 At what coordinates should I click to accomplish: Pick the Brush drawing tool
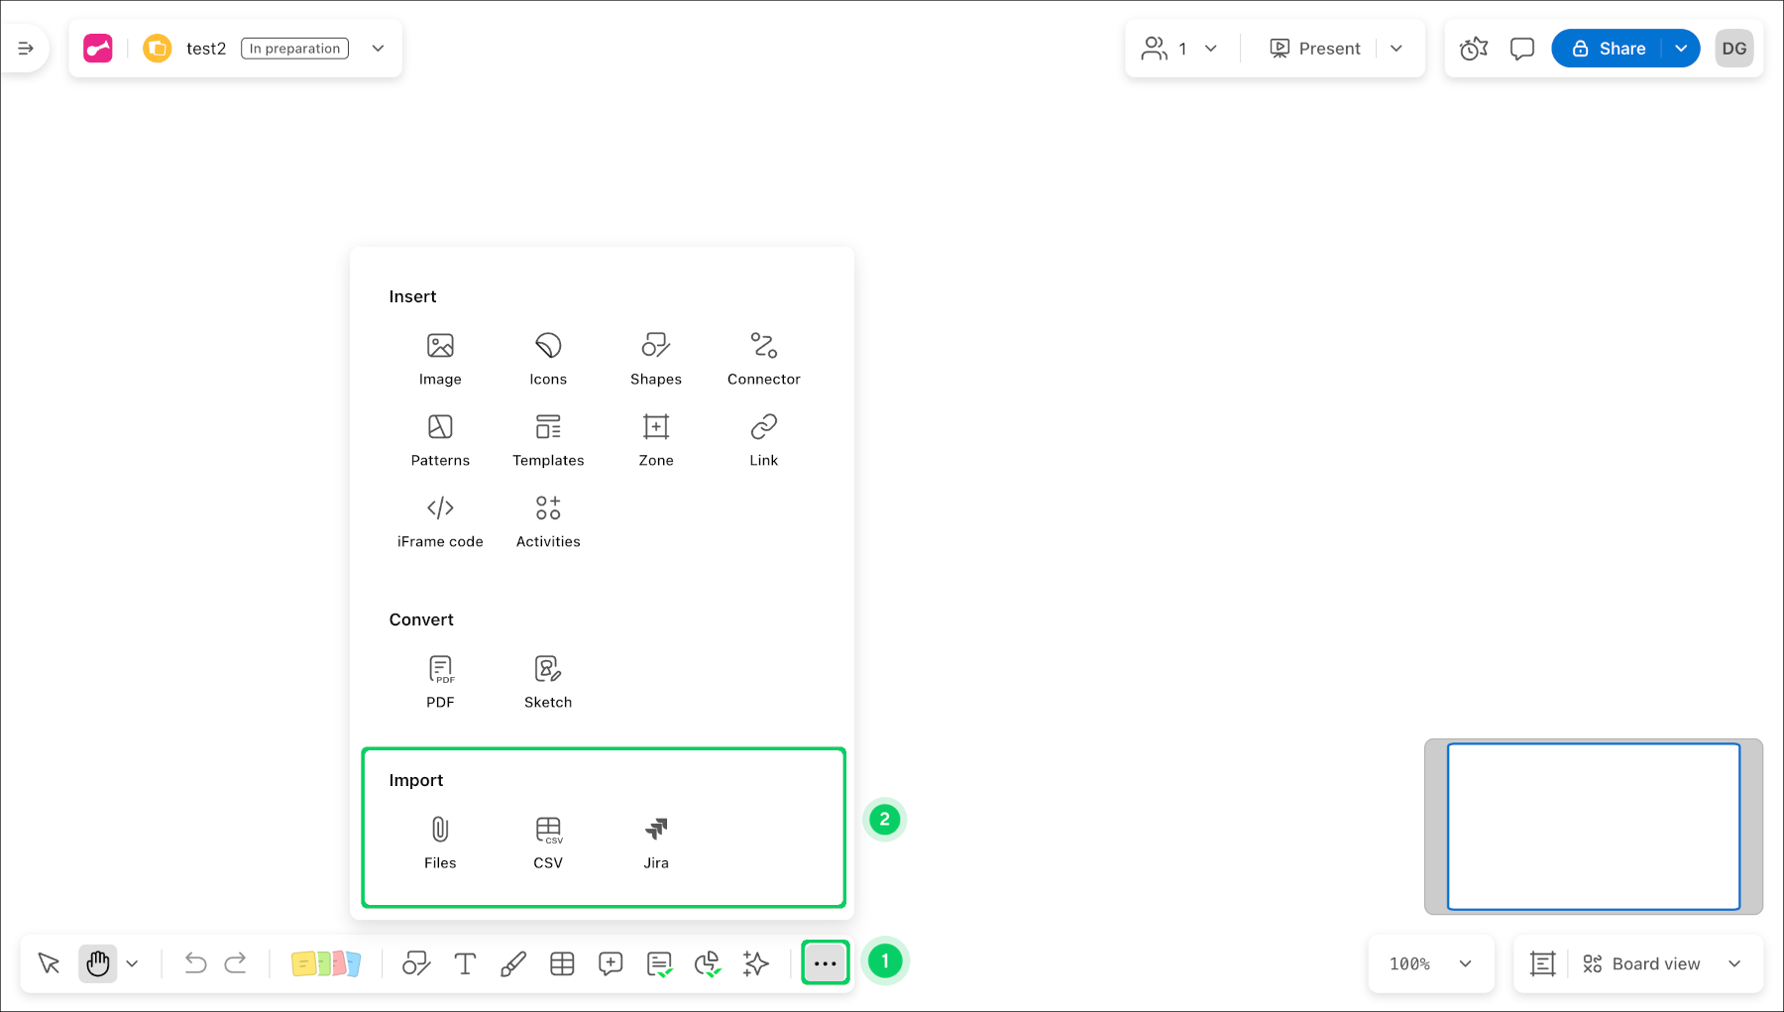[x=513, y=962]
